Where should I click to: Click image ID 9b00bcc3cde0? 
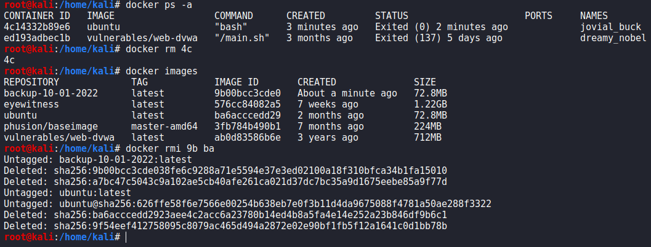[x=248, y=93]
